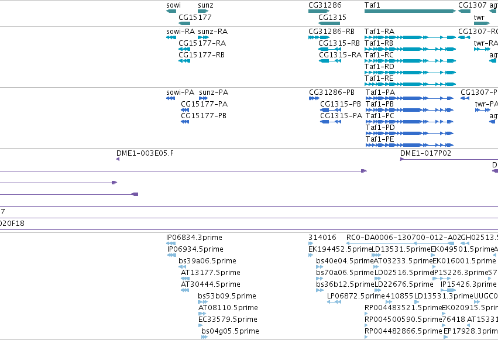
Task: Select EST LD13531.5prime
Action: point(376,255)
